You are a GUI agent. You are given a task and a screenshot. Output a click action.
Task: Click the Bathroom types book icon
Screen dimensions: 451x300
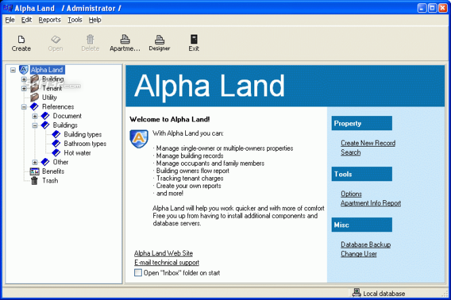(x=56, y=143)
